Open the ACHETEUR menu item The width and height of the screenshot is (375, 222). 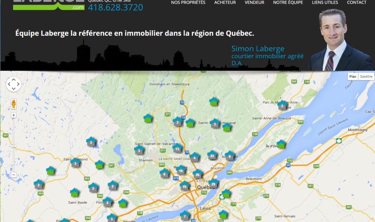point(225,3)
